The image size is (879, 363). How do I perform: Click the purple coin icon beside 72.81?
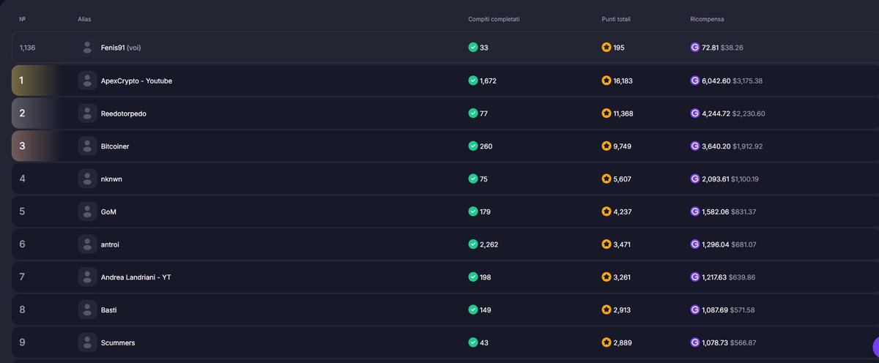695,48
